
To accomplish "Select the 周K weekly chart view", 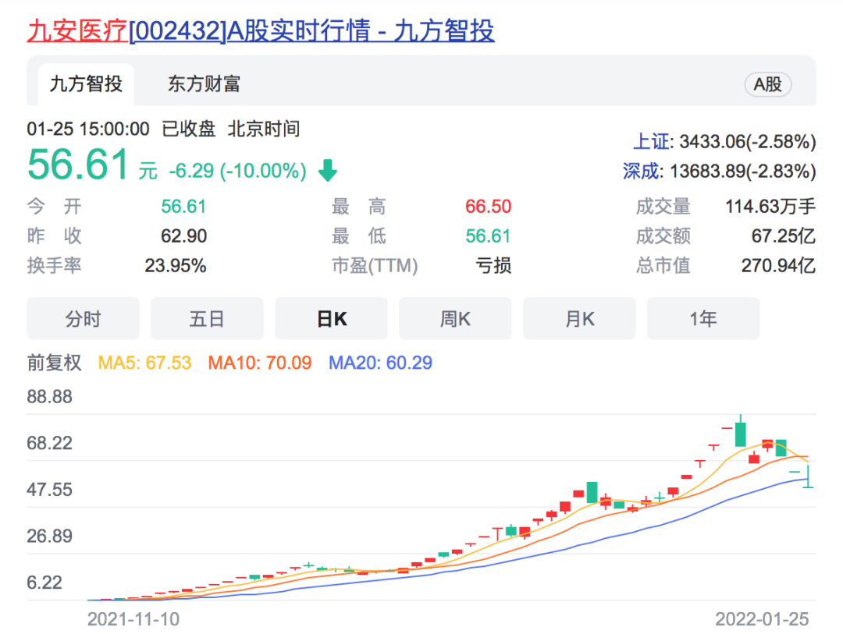I will click(455, 318).
